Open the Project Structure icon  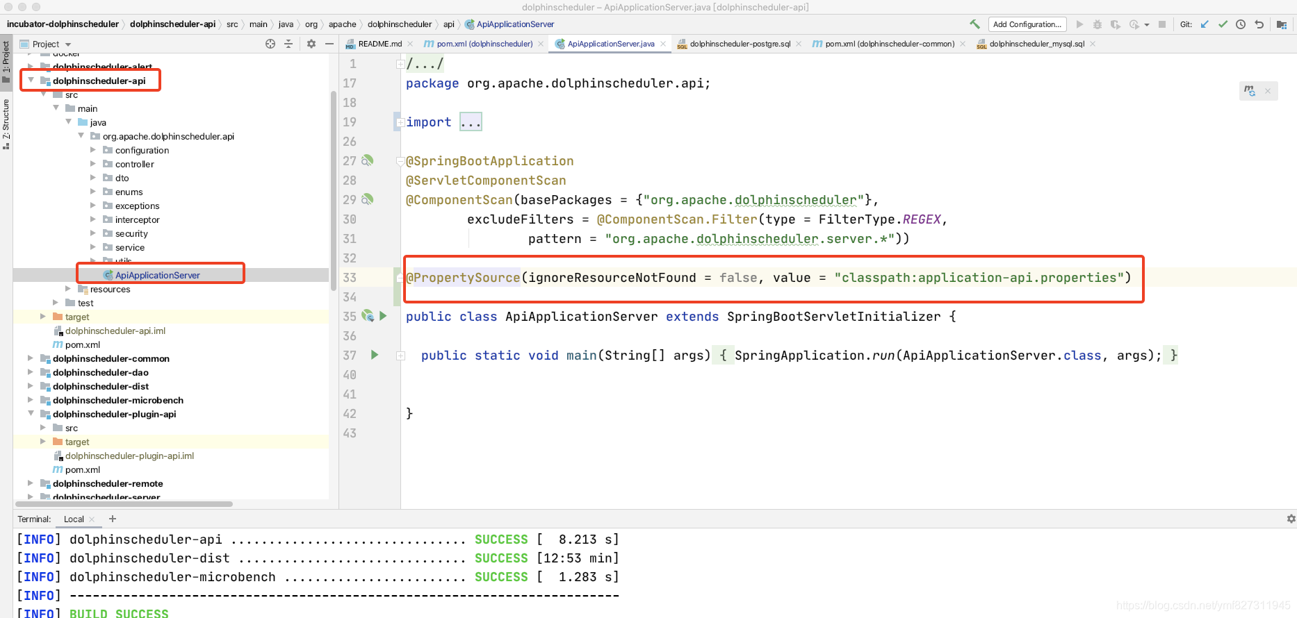coord(1282,24)
